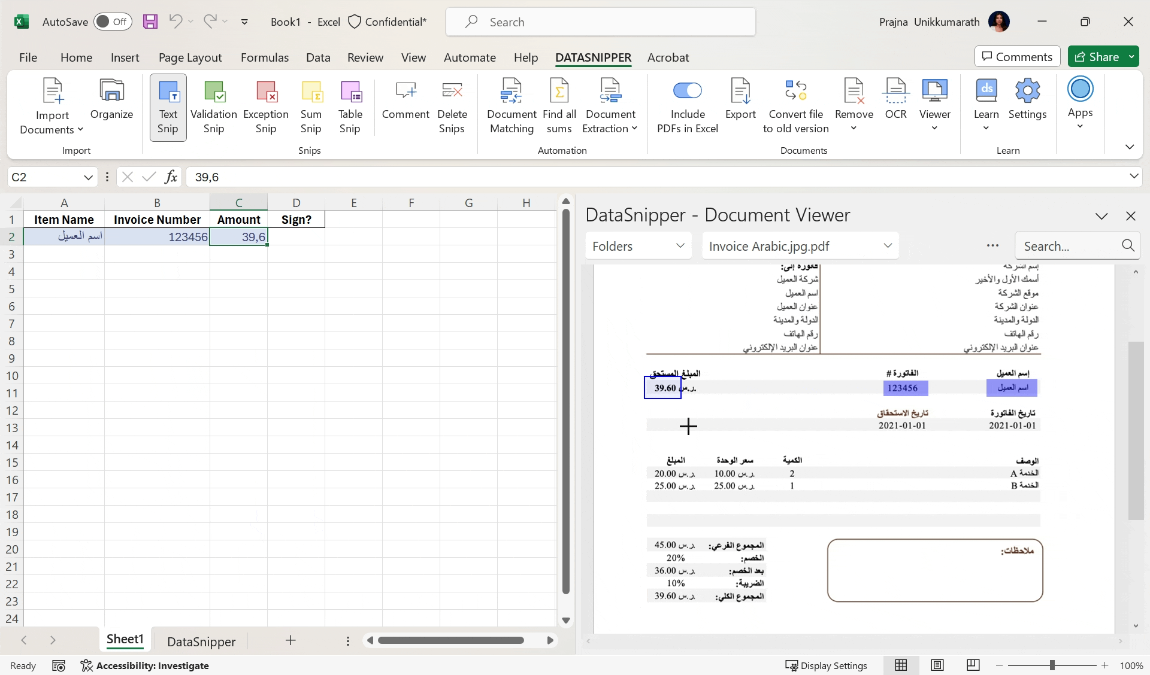This screenshot has width=1150, height=675.
Task: Click Convert file to old version
Action: point(796,107)
